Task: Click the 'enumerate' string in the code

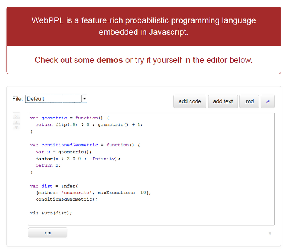Action: click(x=76, y=193)
